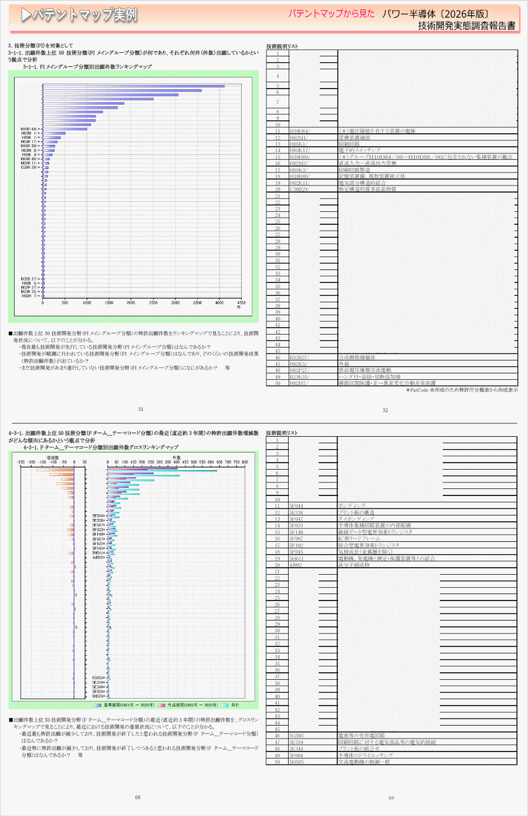Click the blue 基準期間 legend swatch
528x816 pixels.
(98, 705)
